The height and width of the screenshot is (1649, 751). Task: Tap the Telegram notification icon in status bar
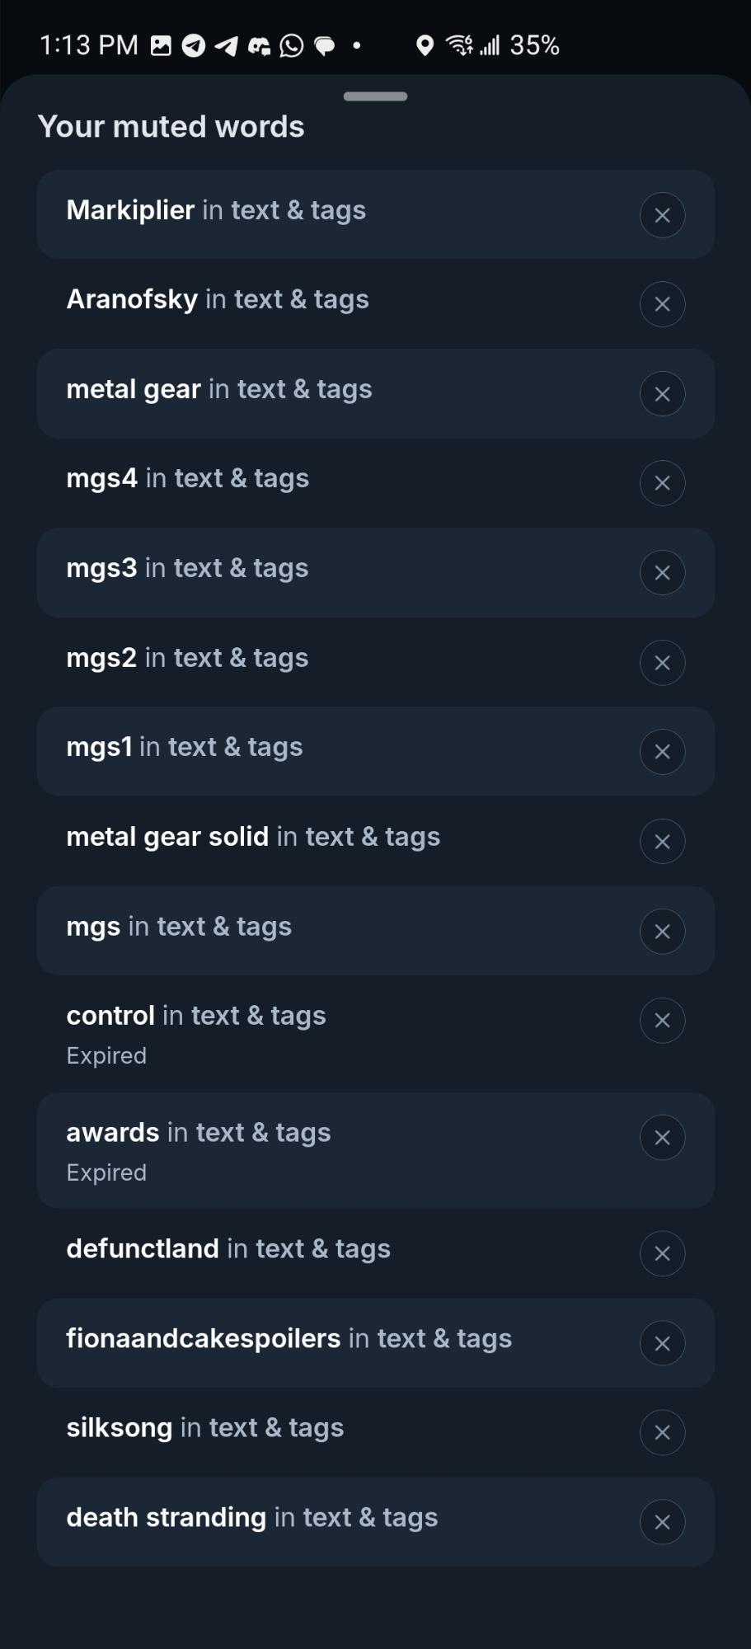(194, 45)
